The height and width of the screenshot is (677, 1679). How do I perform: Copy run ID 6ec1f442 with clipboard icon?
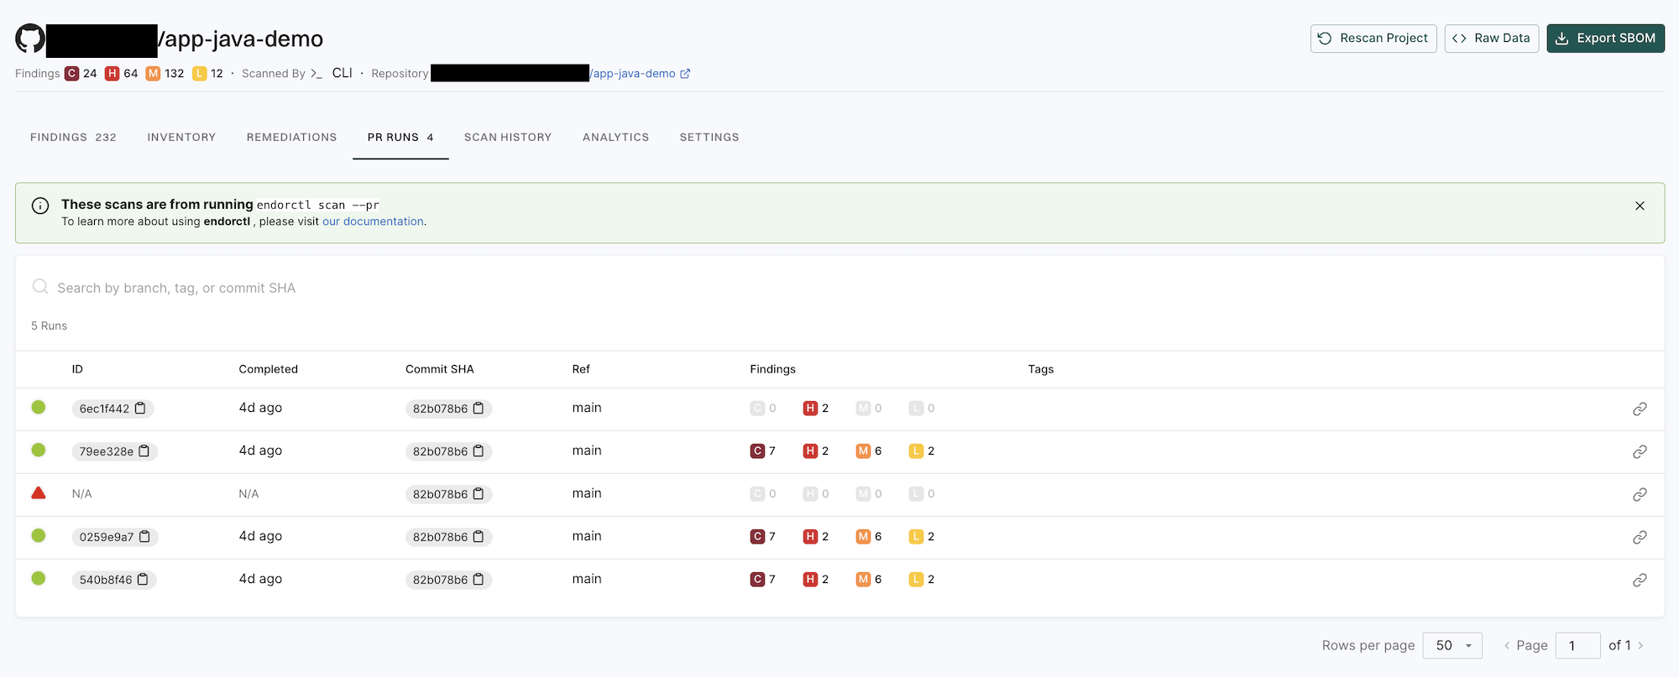tap(141, 409)
